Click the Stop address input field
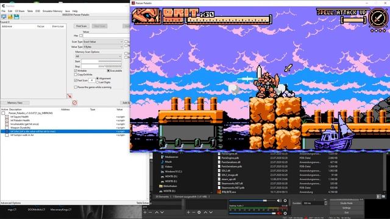Image resolution: width=390 pixels, height=219 pixels. [x=102, y=66]
